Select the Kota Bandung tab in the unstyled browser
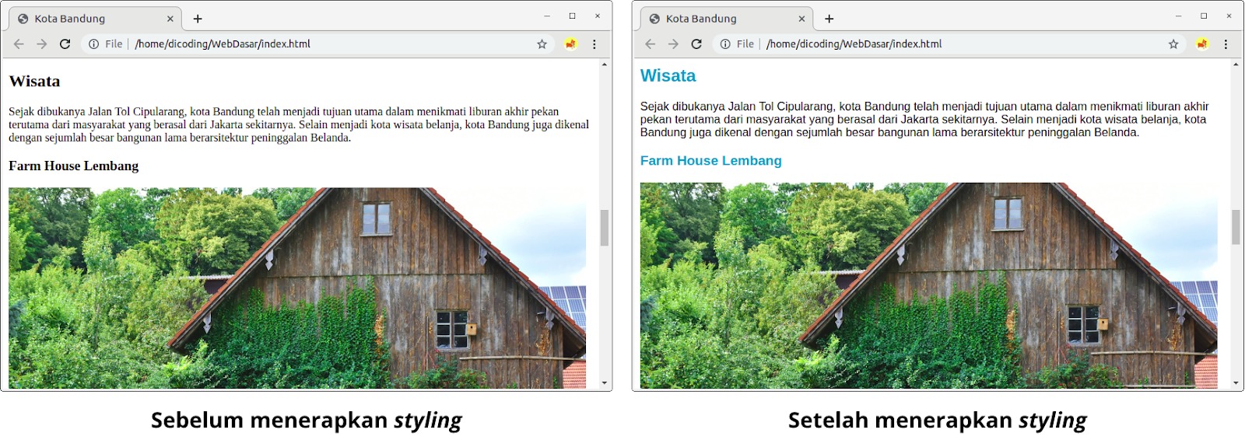Image resolution: width=1245 pixels, height=440 pixels. pyautogui.click(x=78, y=19)
